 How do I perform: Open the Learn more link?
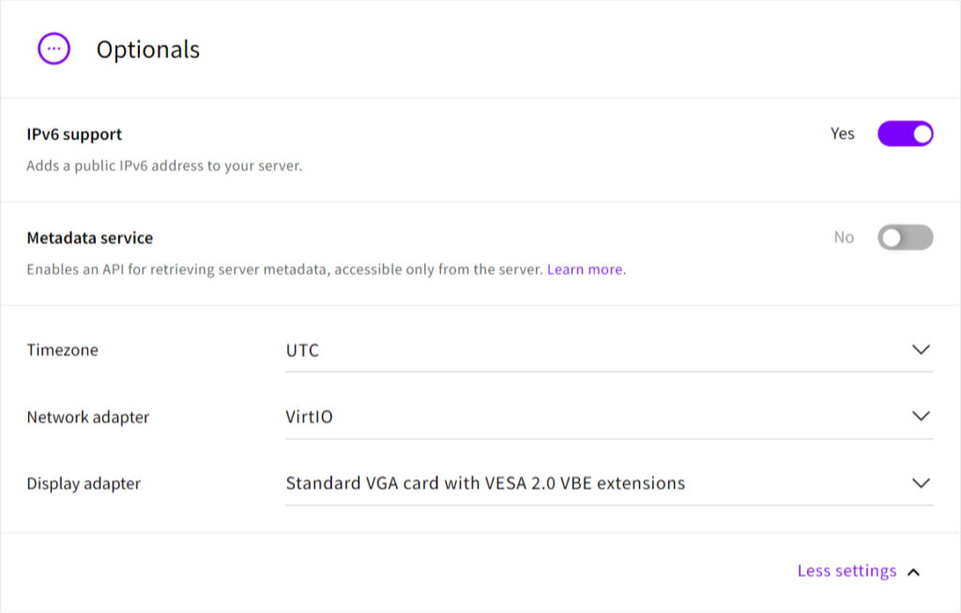click(x=585, y=270)
